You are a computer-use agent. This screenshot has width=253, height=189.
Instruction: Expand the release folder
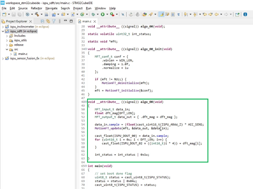[x=7, y=45]
